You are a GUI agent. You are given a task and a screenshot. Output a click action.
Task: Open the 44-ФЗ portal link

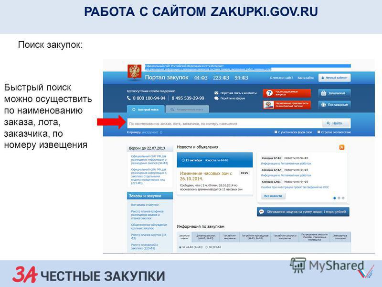tap(201, 78)
